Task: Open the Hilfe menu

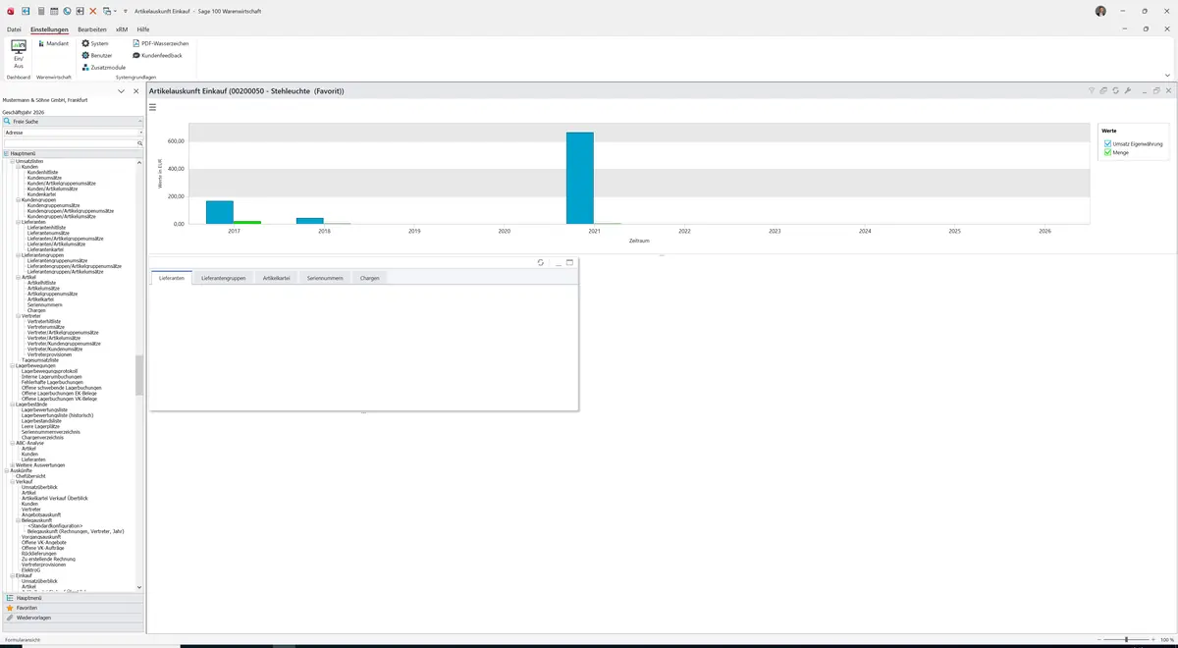Action: (143, 29)
